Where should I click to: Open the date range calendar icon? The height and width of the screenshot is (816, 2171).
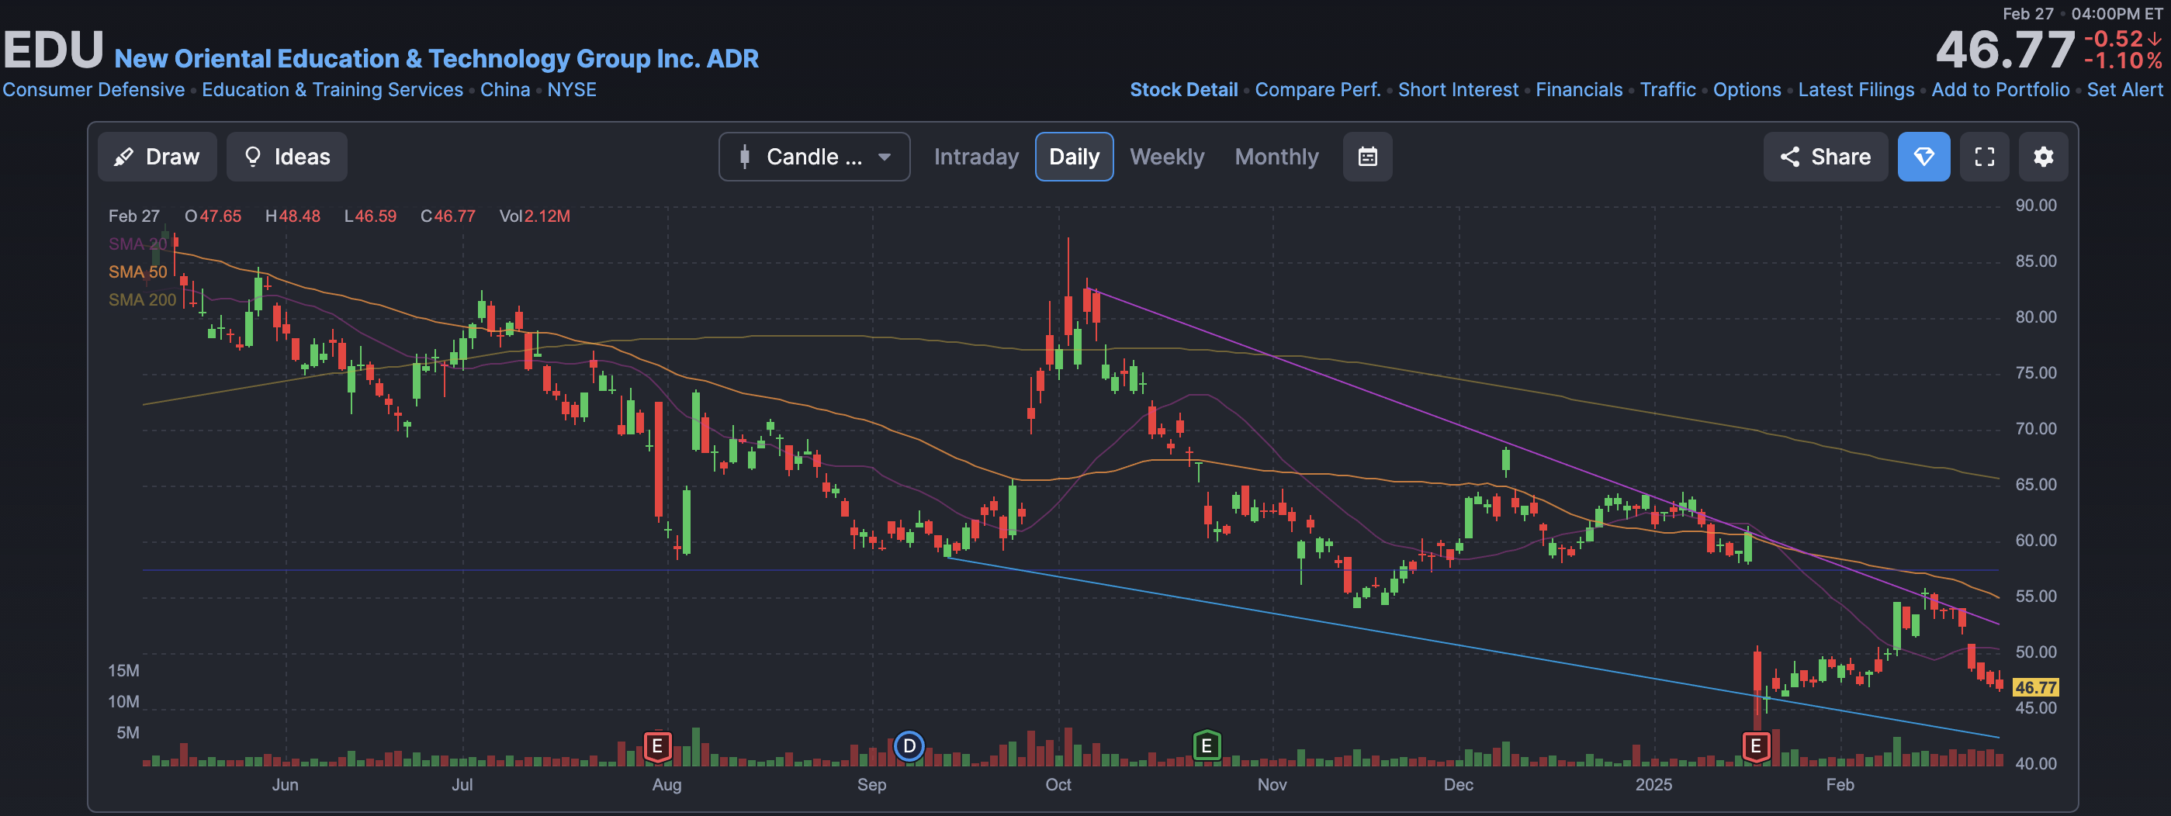coord(1367,157)
